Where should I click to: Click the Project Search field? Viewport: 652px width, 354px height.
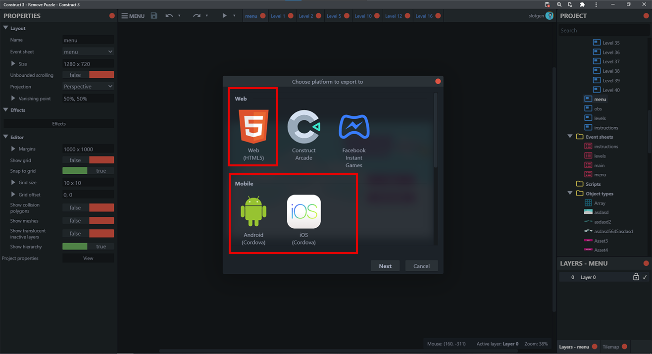coord(604,30)
